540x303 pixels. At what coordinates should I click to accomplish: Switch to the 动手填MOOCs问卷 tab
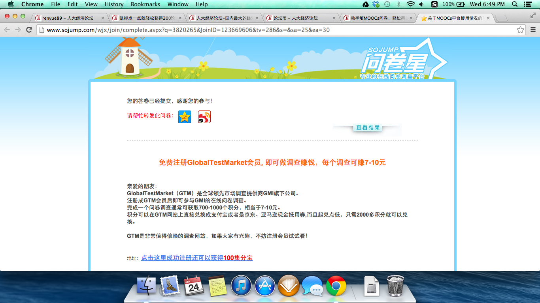coord(378,18)
